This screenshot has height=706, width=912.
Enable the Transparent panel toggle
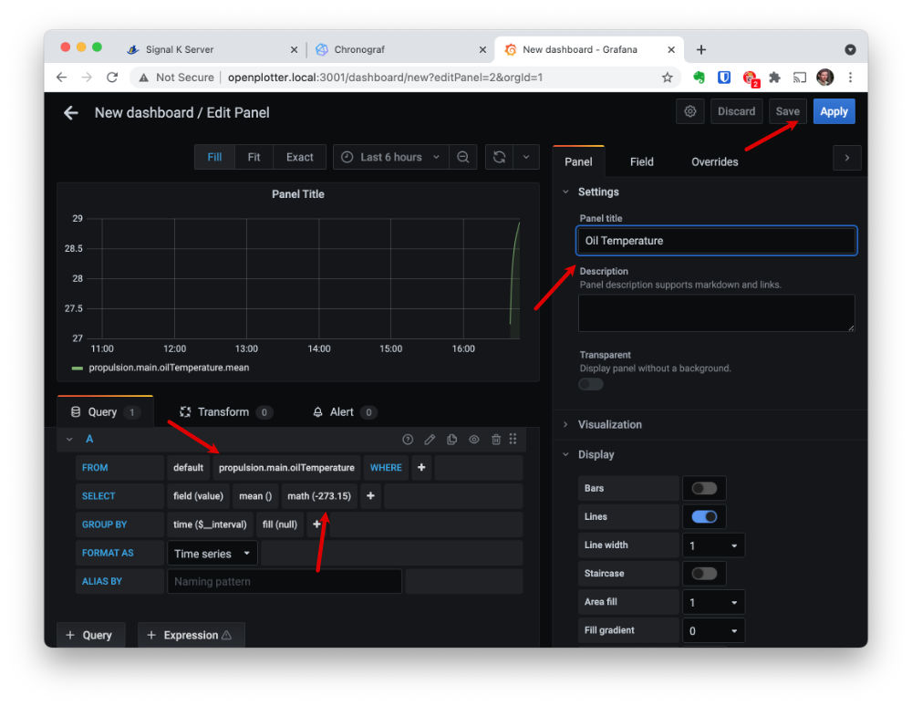(x=591, y=384)
